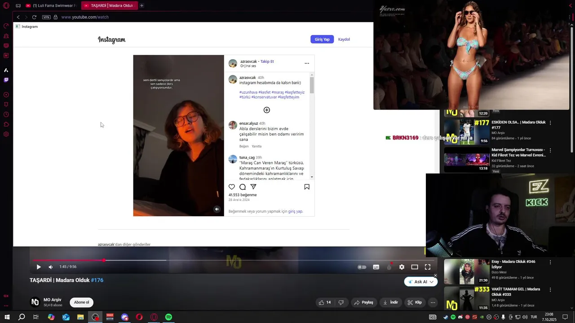Open sidebar Settings gear icon
This screenshot has height=323, width=575.
pos(6,134)
